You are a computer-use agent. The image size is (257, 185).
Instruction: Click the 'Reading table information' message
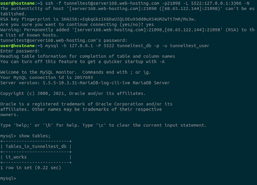click(x=87, y=56)
